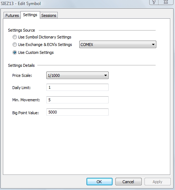Click the help question mark icon

pos(154,2)
